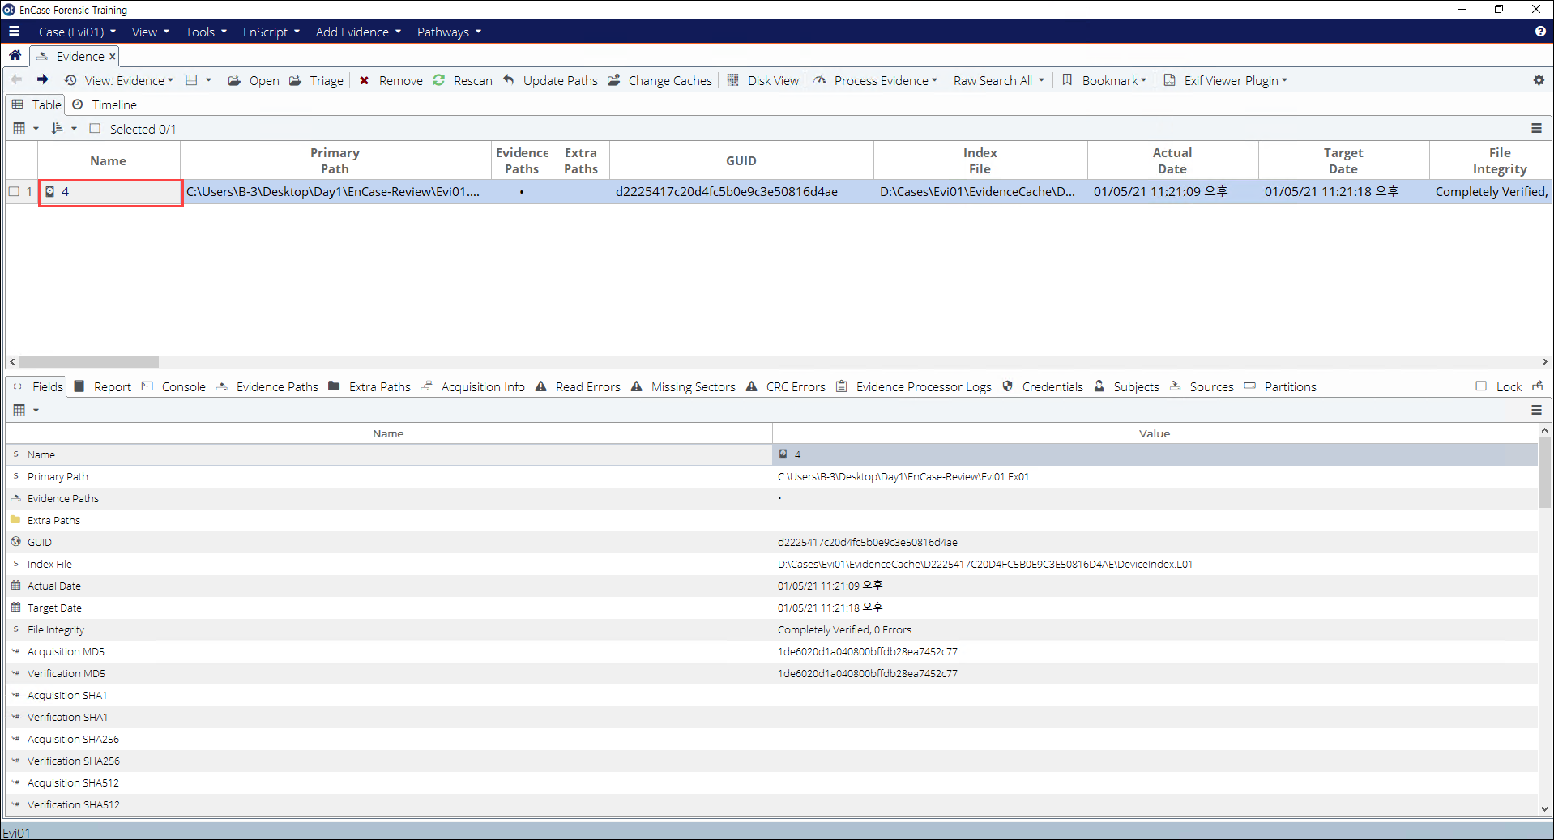Open the Add Evidence menu
Viewport: 1554px width, 840px height.
click(358, 32)
